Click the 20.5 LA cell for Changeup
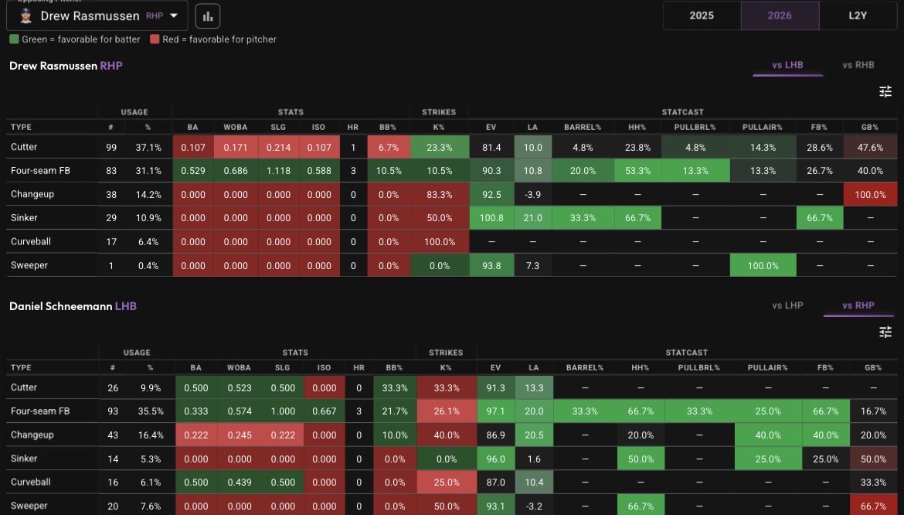Image resolution: width=904 pixels, height=515 pixels. [x=534, y=435]
